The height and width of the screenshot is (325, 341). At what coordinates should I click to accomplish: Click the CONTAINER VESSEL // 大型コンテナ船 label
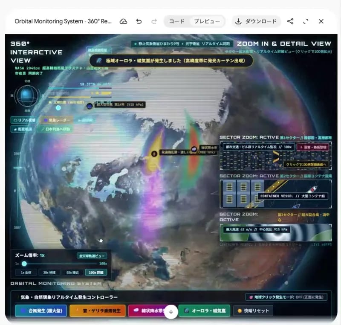pyautogui.click(x=293, y=196)
